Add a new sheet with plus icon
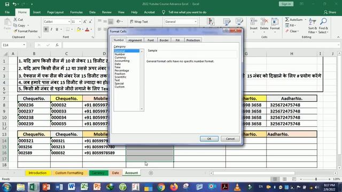This screenshot has width=342, height=192. 151,173
